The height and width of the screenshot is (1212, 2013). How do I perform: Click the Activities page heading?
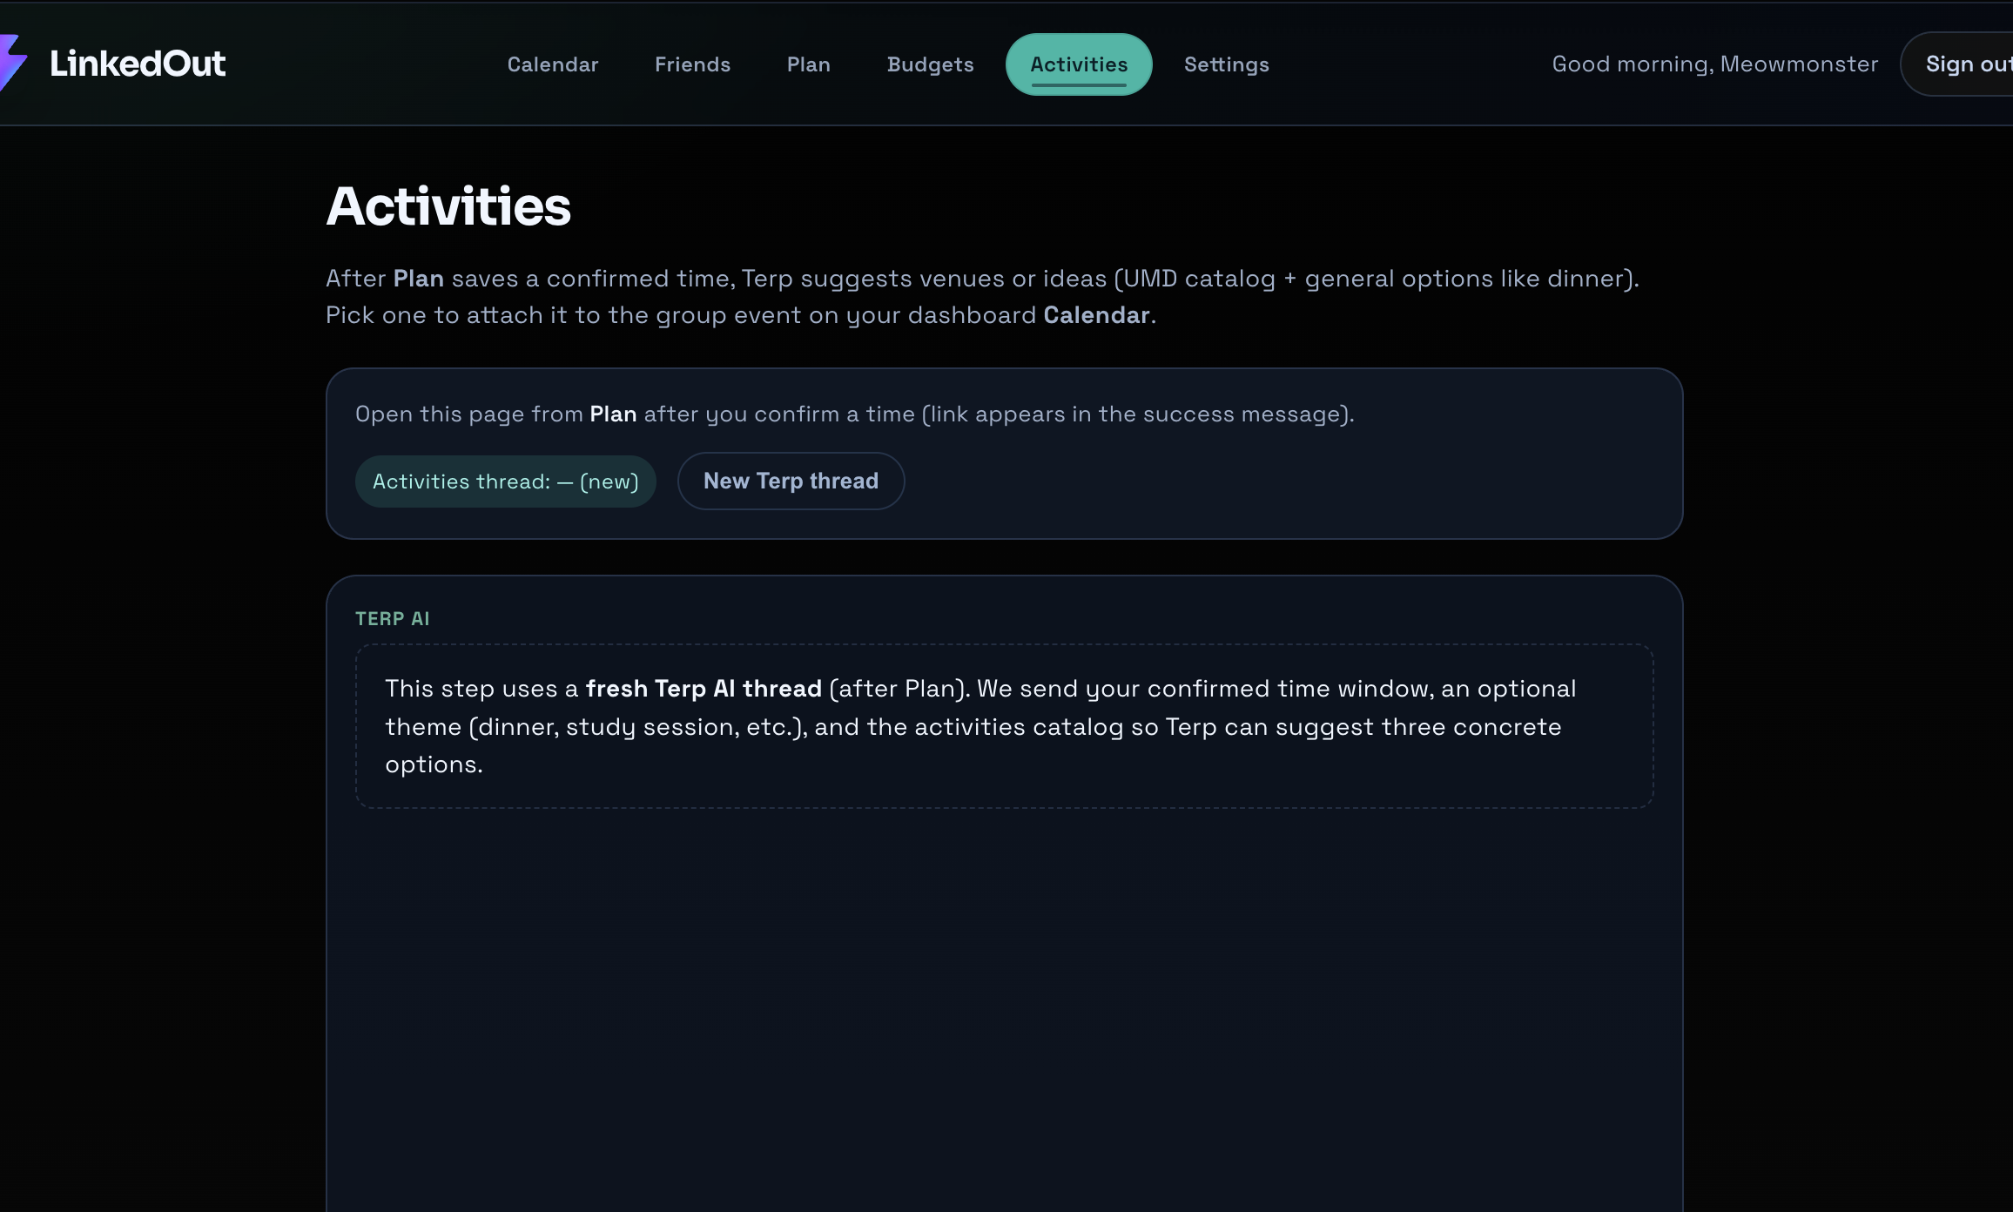click(448, 206)
